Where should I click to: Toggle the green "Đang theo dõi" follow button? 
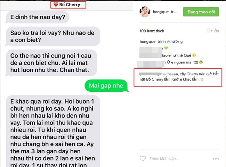coord(201,12)
